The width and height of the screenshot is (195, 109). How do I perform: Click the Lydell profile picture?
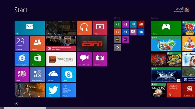tap(187, 10)
